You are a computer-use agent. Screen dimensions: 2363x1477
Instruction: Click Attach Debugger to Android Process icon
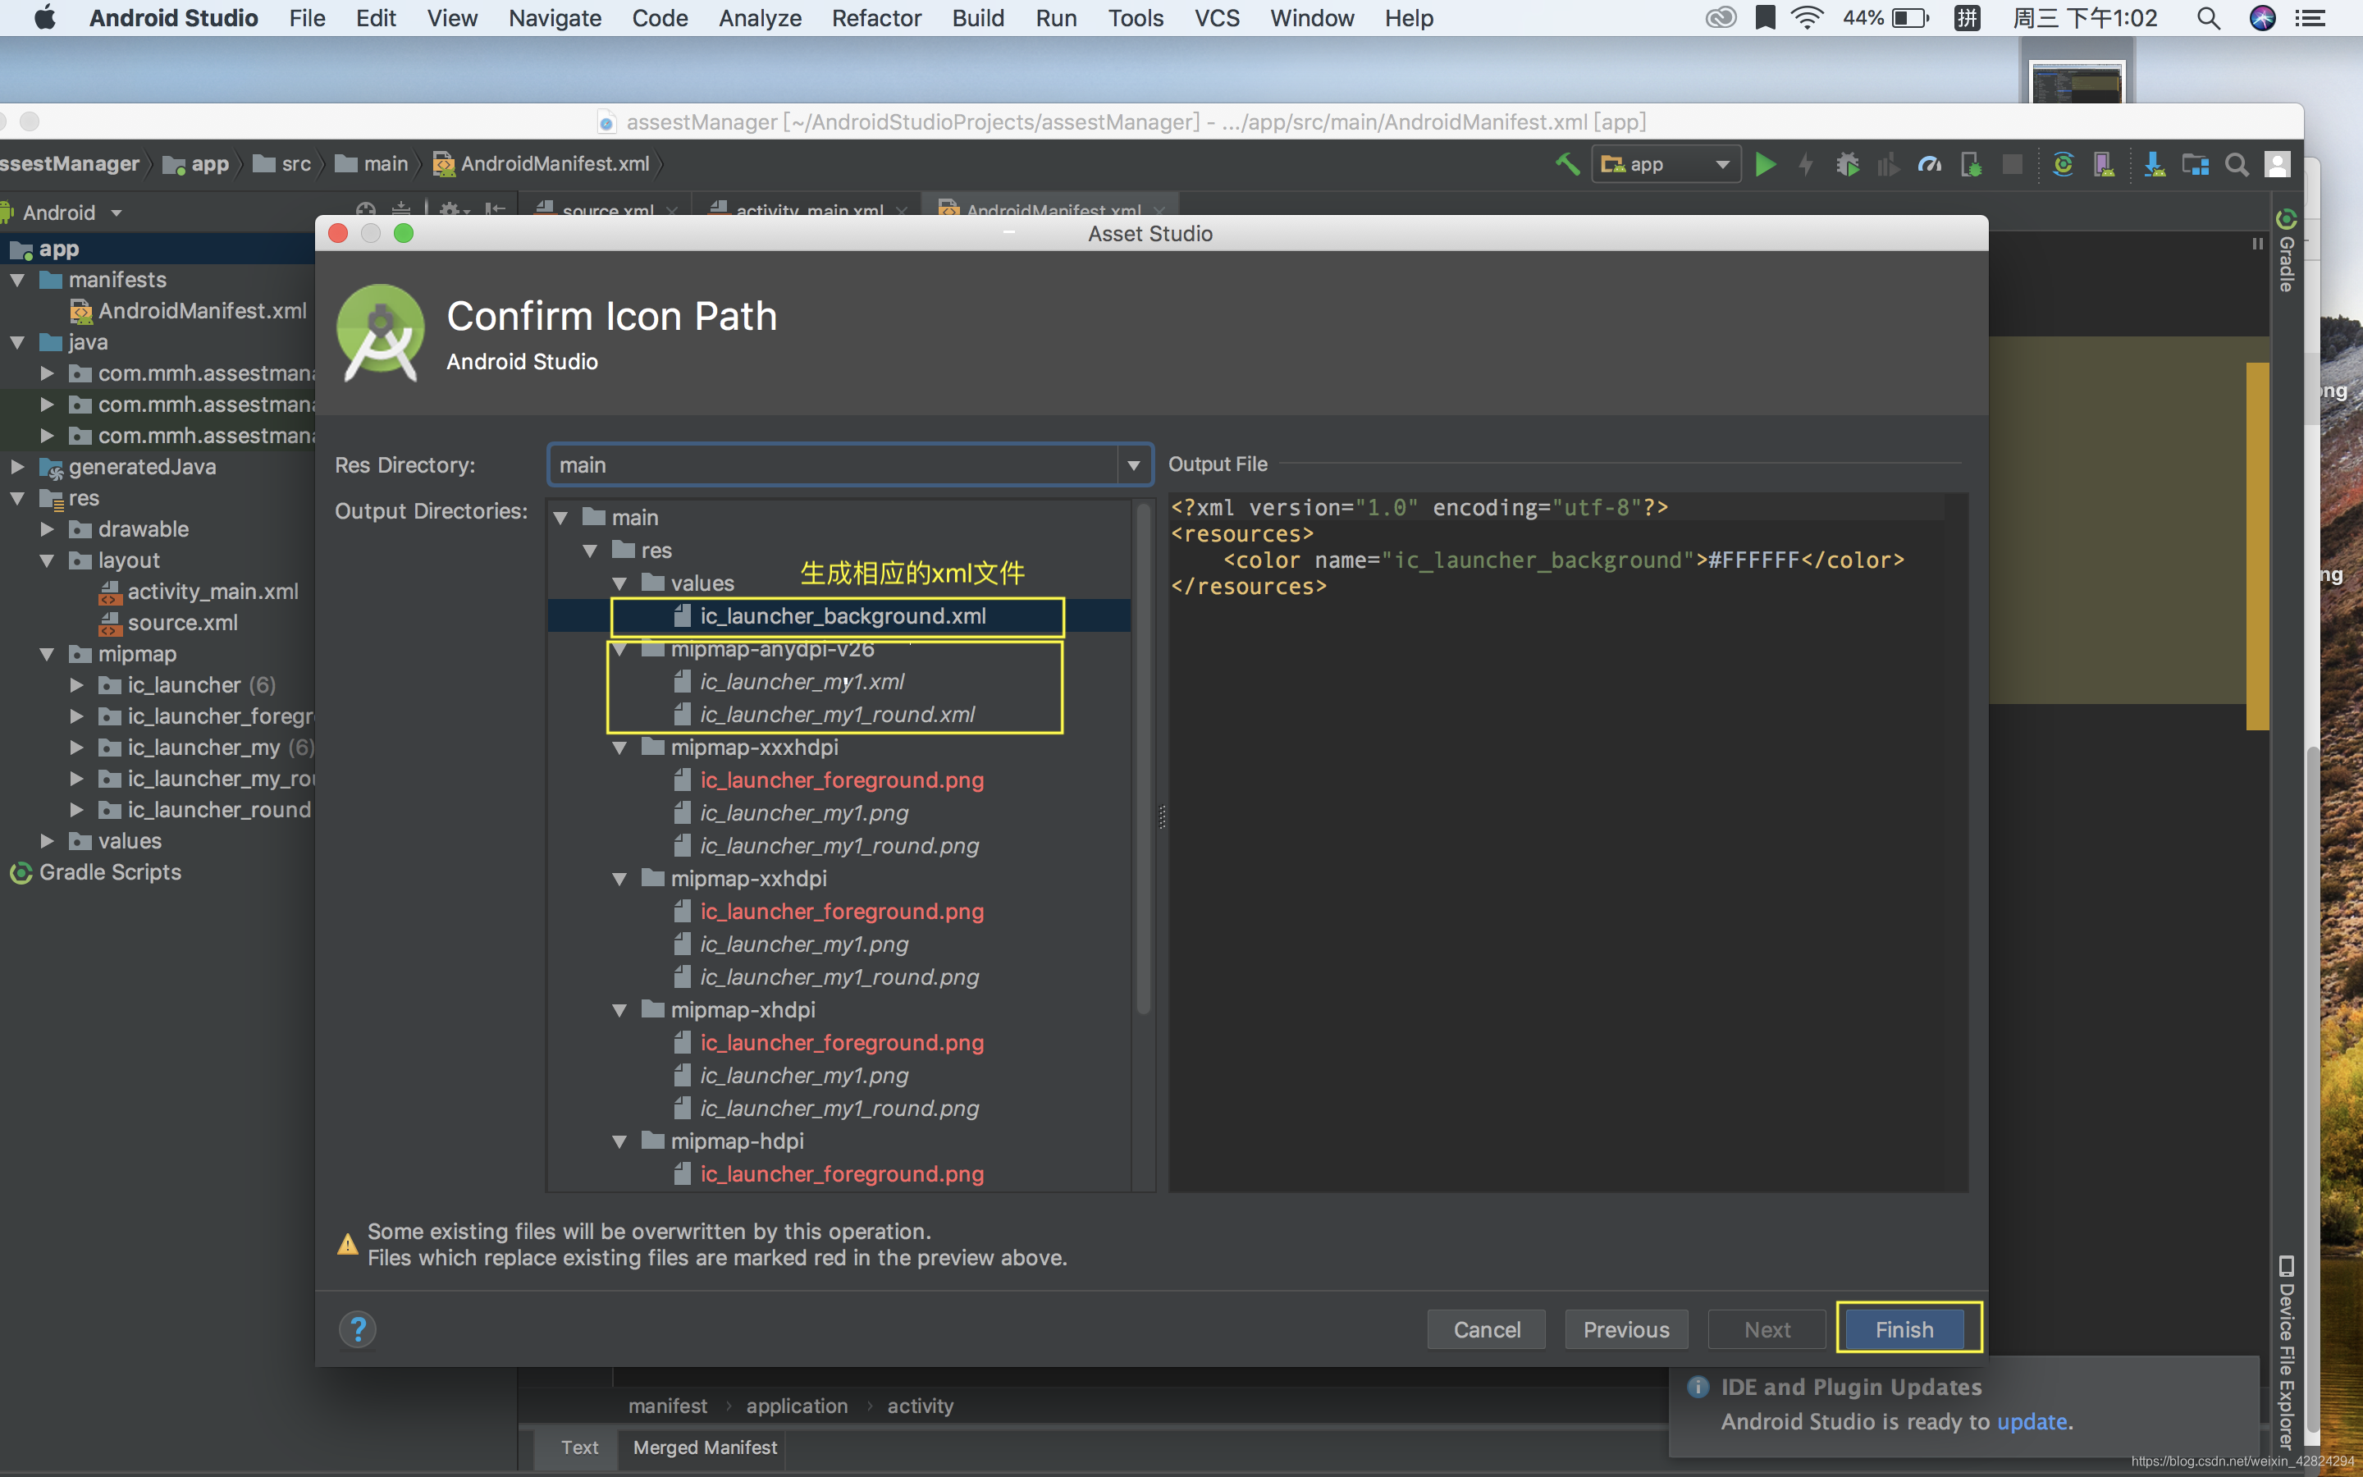pos(1972,164)
